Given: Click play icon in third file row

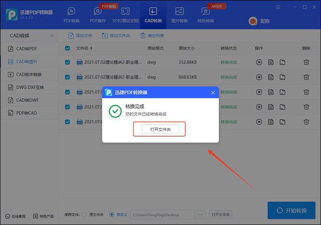Looking at the screenshot, I should (259, 92).
